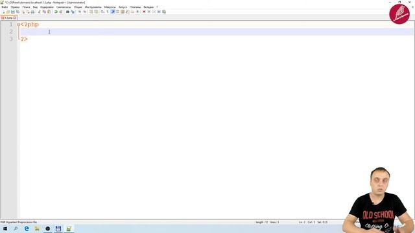Open the Плагины menu
The width and height of the screenshot is (415, 233).
(136, 7)
